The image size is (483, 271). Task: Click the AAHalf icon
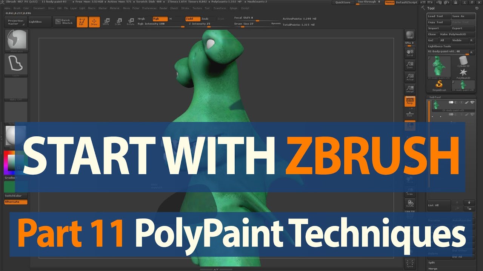410,89
